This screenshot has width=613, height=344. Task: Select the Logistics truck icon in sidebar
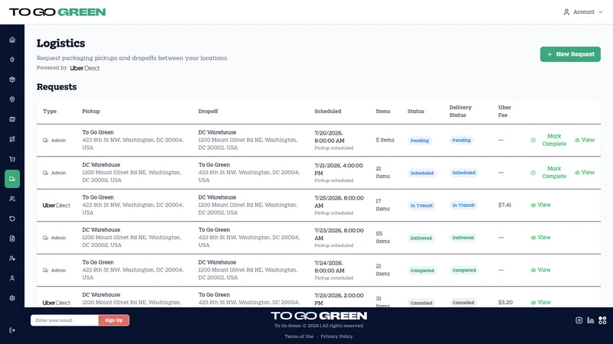(12, 179)
